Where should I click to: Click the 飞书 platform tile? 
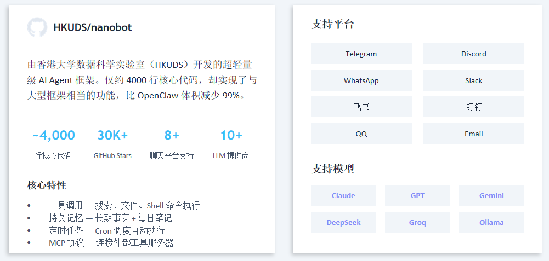tap(361, 107)
